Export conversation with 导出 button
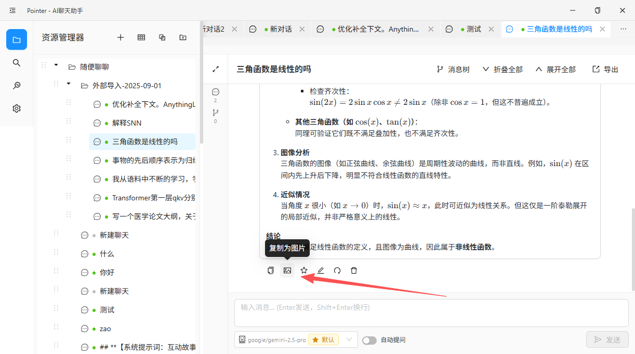 (606, 69)
